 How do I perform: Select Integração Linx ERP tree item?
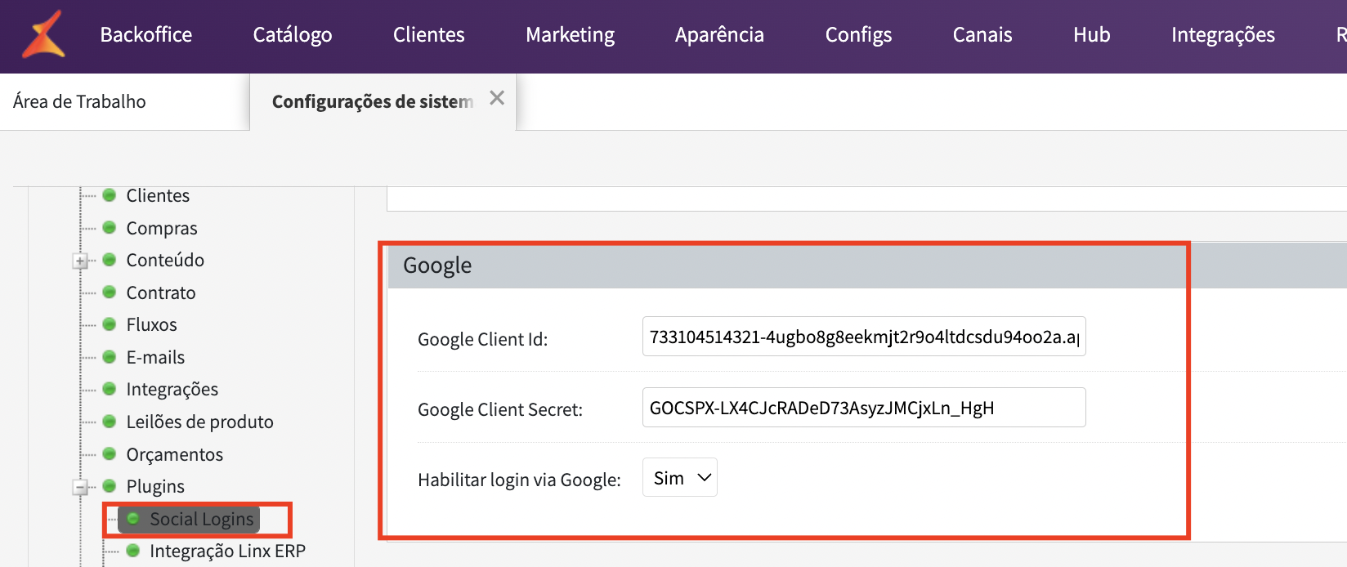[x=228, y=551]
